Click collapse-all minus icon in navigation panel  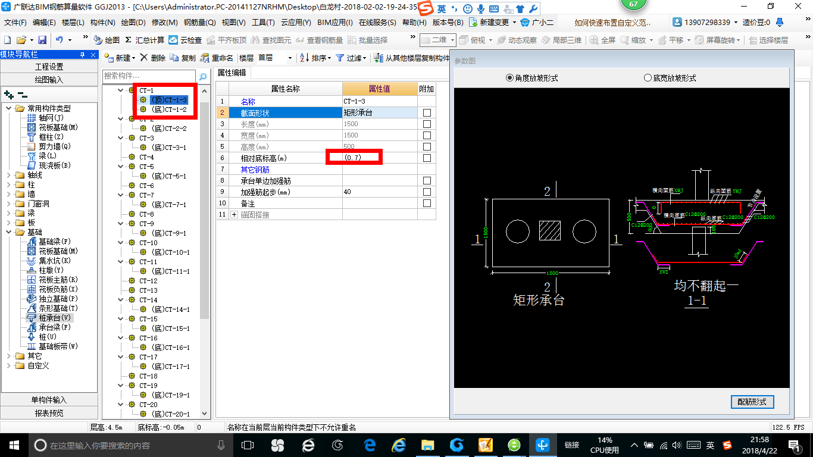point(22,95)
